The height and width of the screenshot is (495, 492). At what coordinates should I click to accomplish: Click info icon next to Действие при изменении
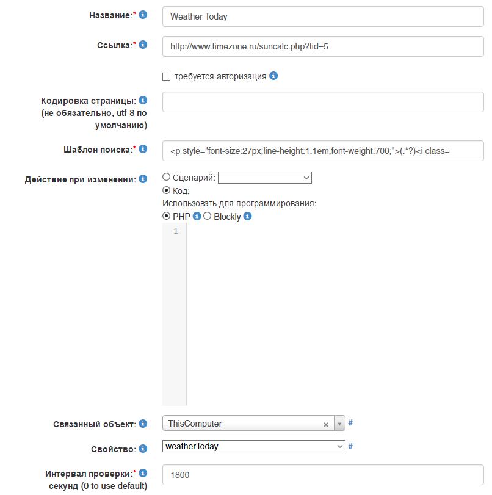click(x=143, y=179)
